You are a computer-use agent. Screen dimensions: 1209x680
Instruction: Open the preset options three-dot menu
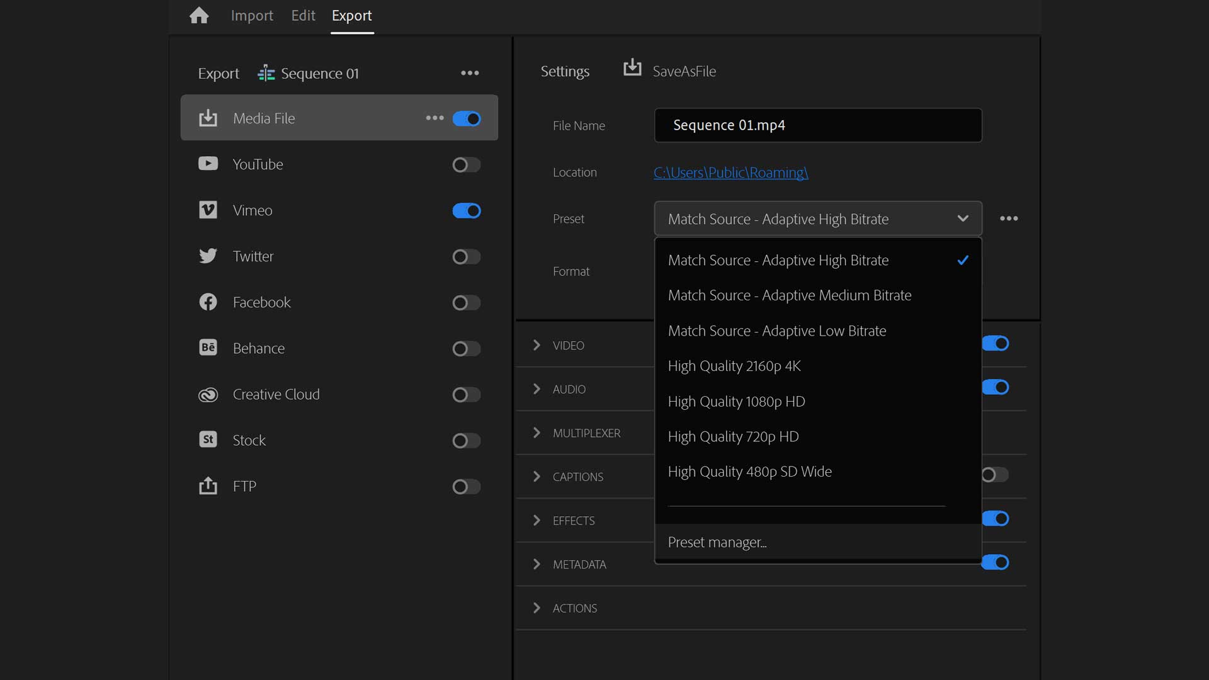1009,218
